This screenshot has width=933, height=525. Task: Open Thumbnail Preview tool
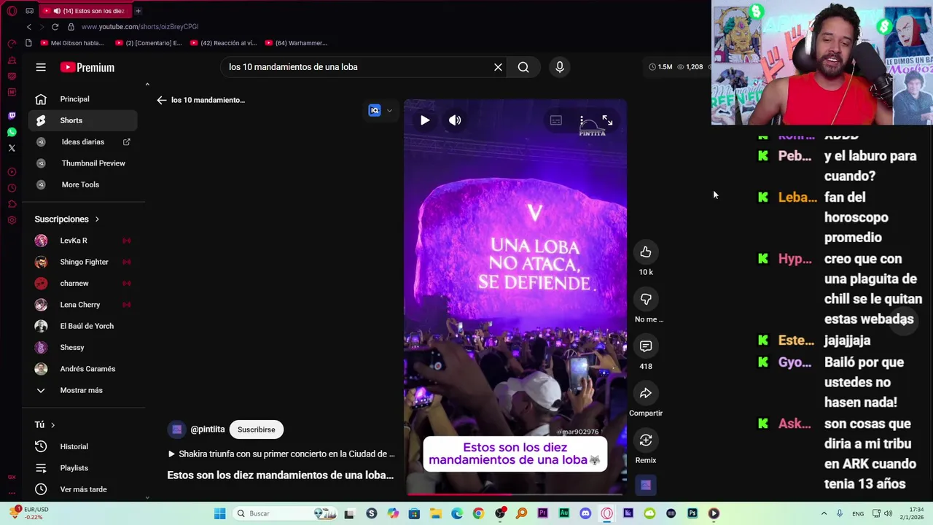(82, 163)
